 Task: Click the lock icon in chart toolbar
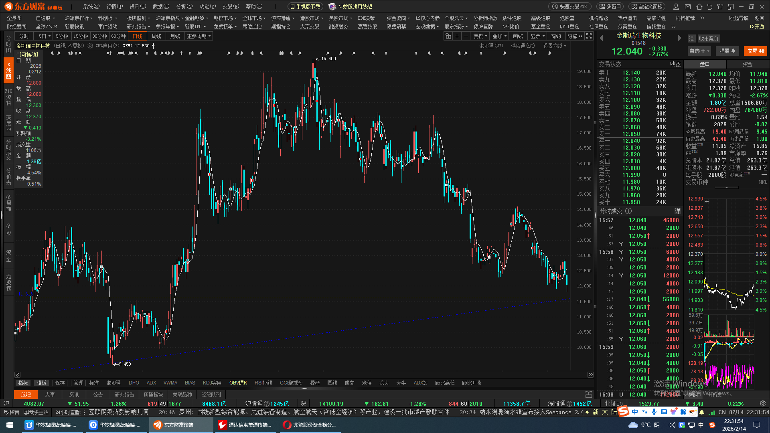pyautogui.click(x=448, y=36)
